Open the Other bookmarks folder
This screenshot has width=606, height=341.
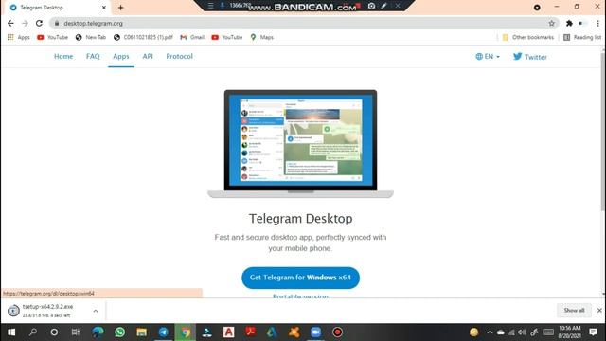pos(528,37)
